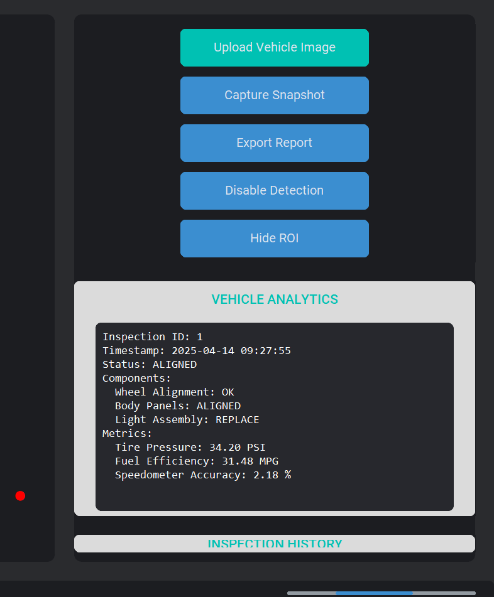The width and height of the screenshot is (494, 597).
Task: Select the Vehicle Analytics heading
Action: (275, 299)
